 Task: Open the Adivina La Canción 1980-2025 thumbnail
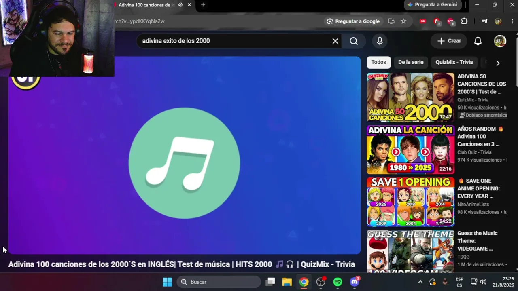pyautogui.click(x=410, y=150)
